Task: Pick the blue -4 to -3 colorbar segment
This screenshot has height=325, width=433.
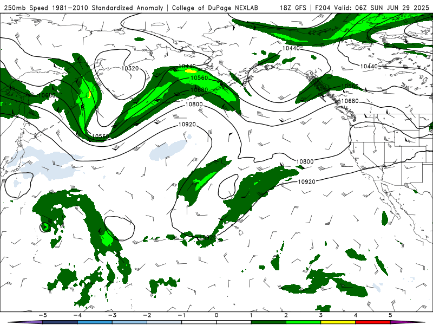Action: [x=95, y=322]
